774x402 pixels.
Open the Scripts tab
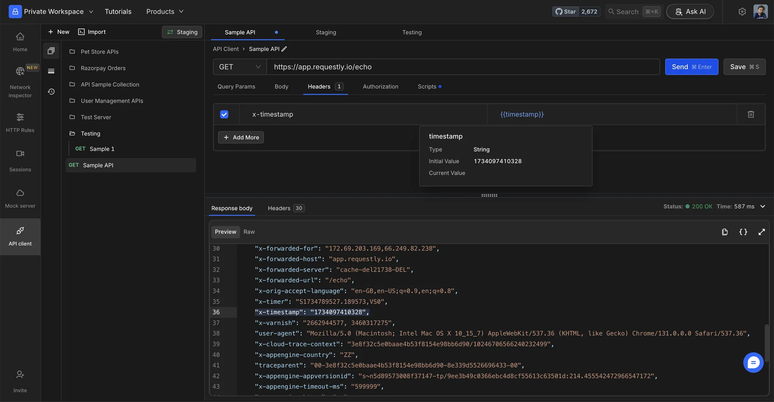tap(427, 86)
